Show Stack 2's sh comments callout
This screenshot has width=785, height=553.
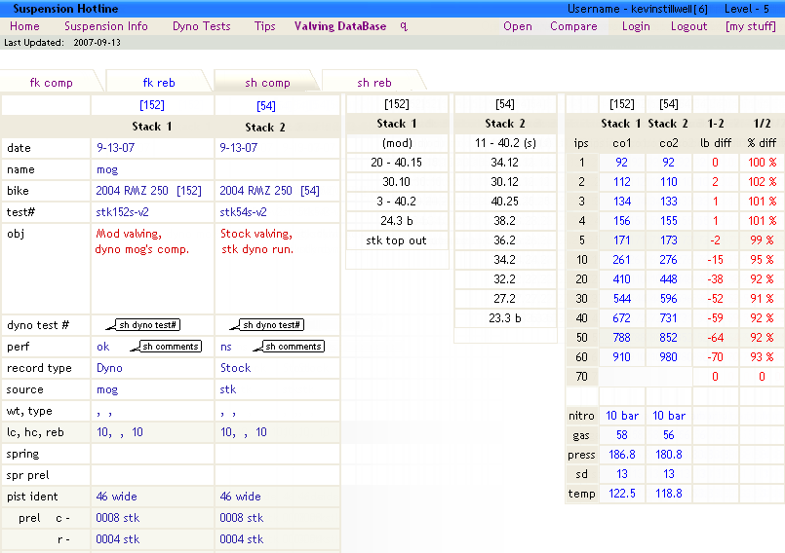(x=294, y=347)
